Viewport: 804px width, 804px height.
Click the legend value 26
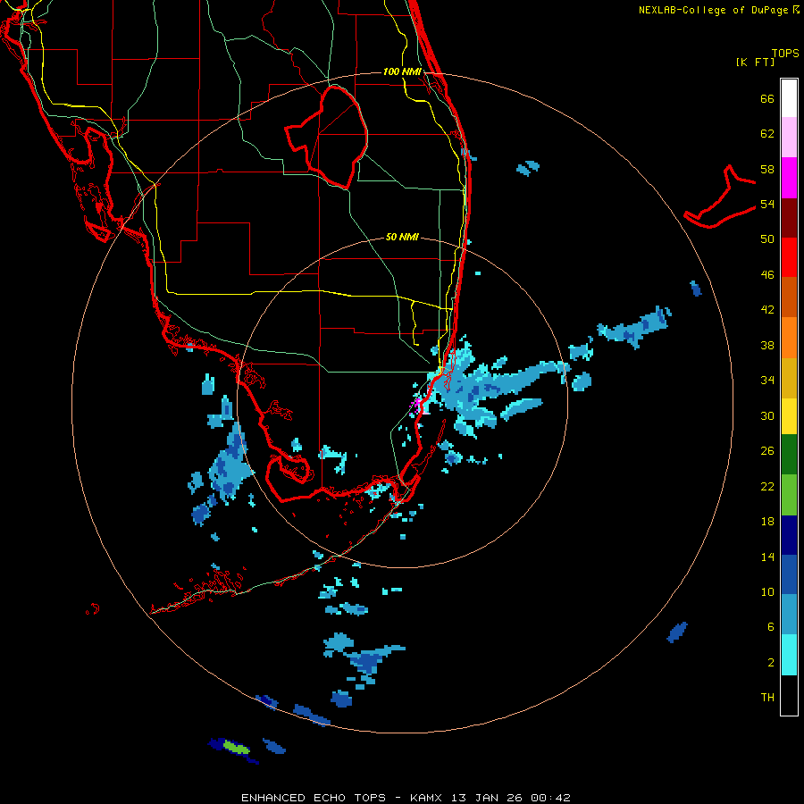[767, 451]
